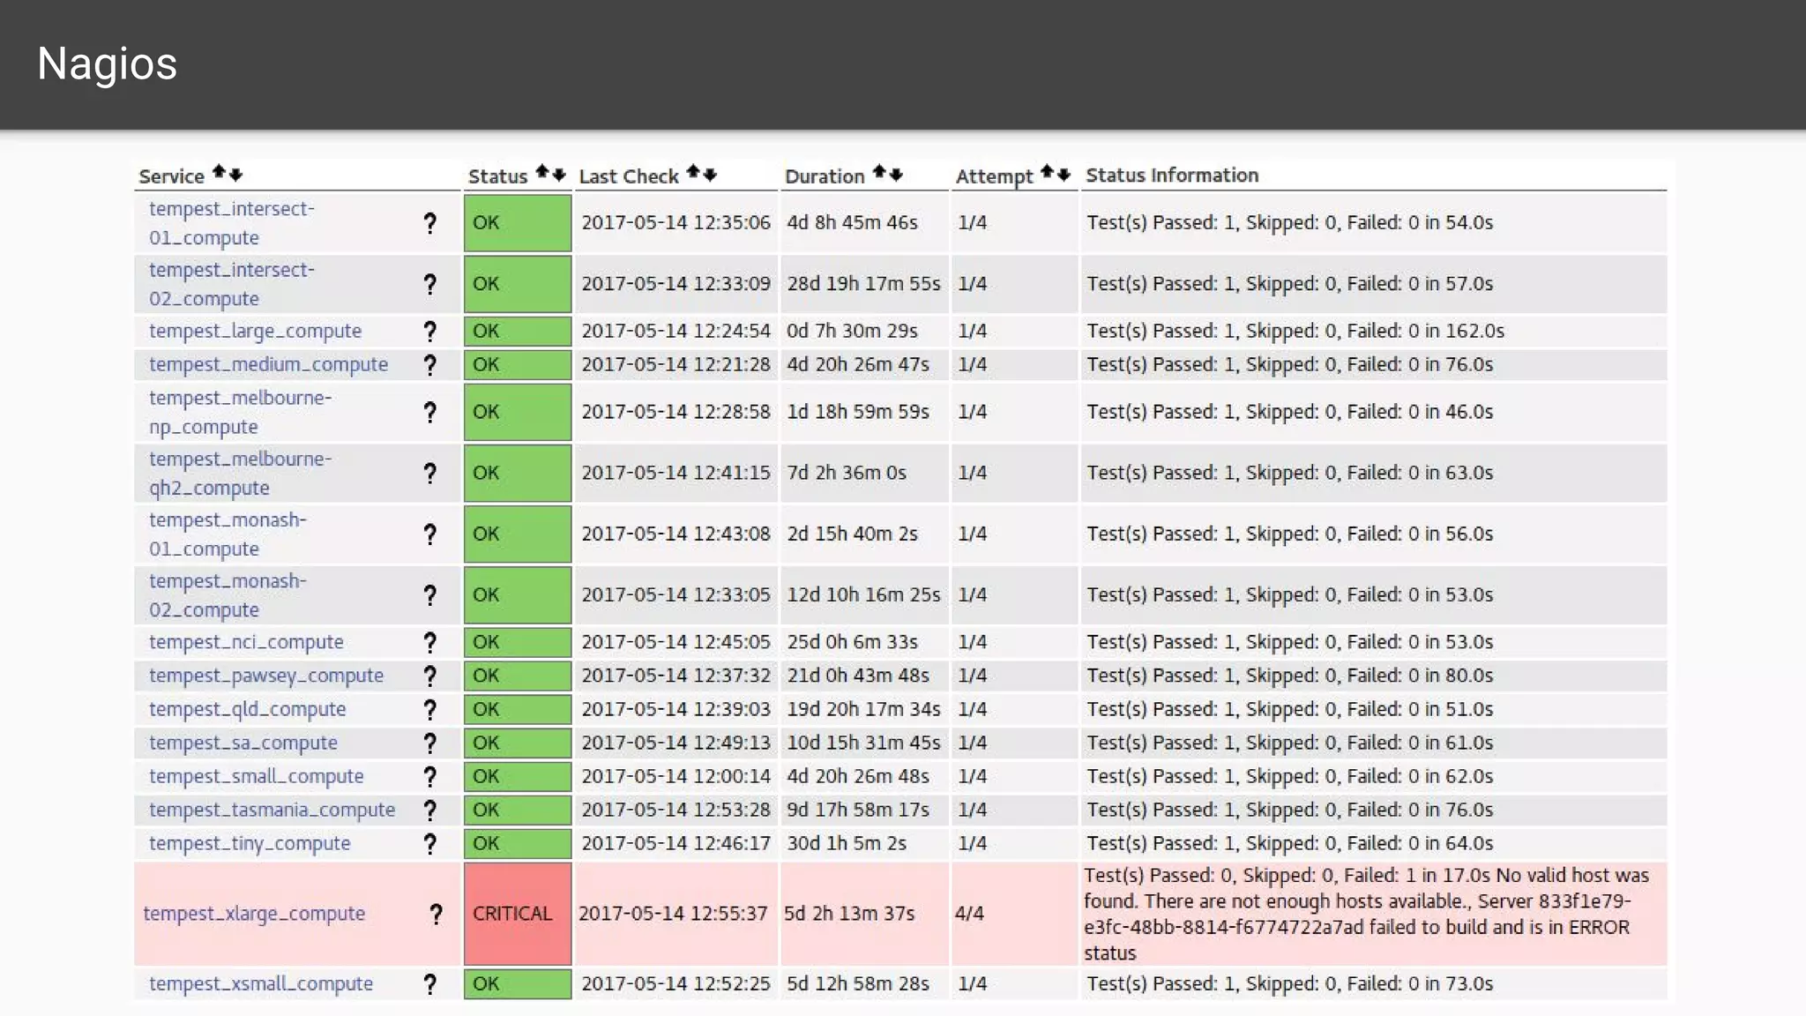
Task: Click question mark icon for tempest_medium_compute
Action: 429,365
